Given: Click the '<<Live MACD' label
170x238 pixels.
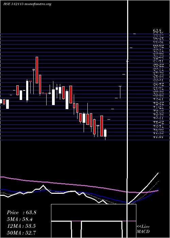Looking at the screenshot, I should tap(143, 229).
